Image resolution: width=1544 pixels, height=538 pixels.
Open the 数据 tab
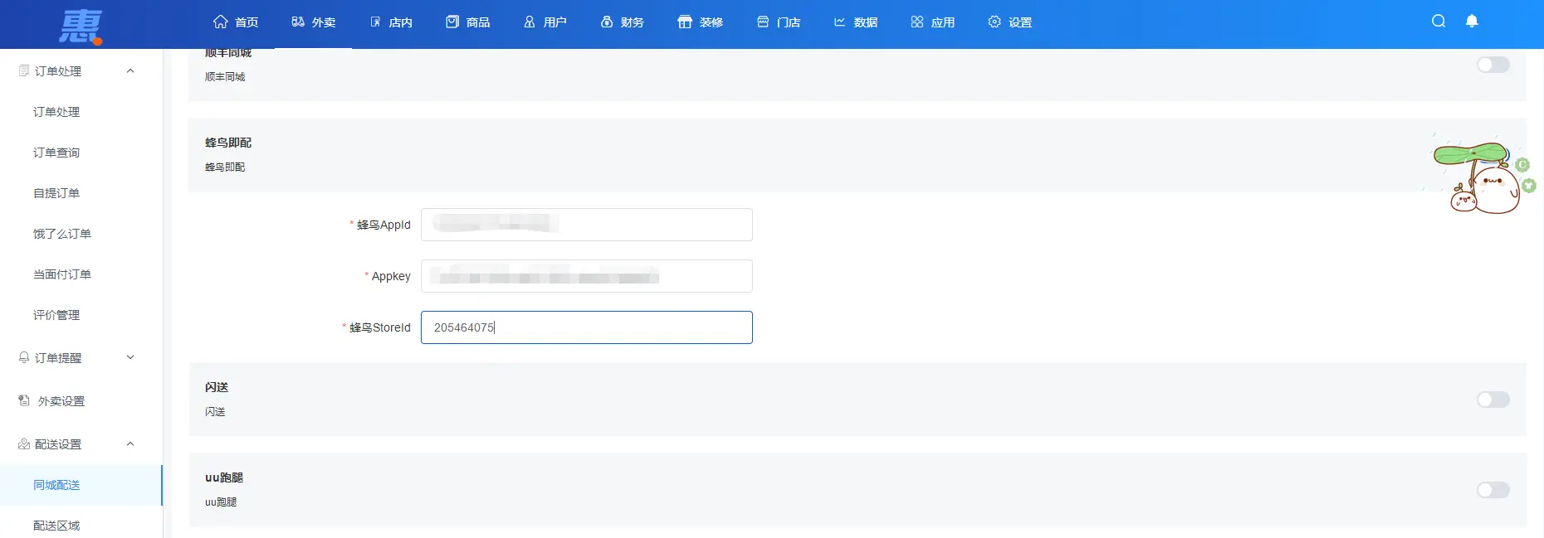click(856, 22)
